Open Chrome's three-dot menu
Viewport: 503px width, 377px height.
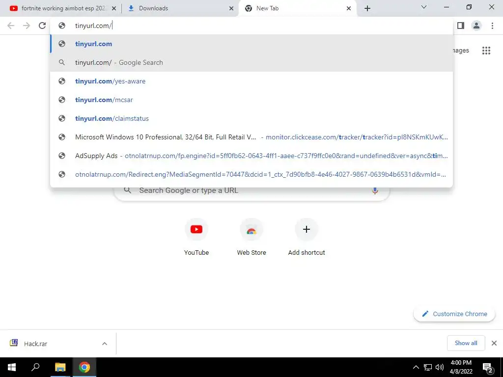[x=492, y=26]
